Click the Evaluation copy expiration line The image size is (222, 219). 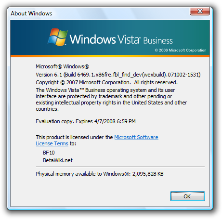point(86,121)
